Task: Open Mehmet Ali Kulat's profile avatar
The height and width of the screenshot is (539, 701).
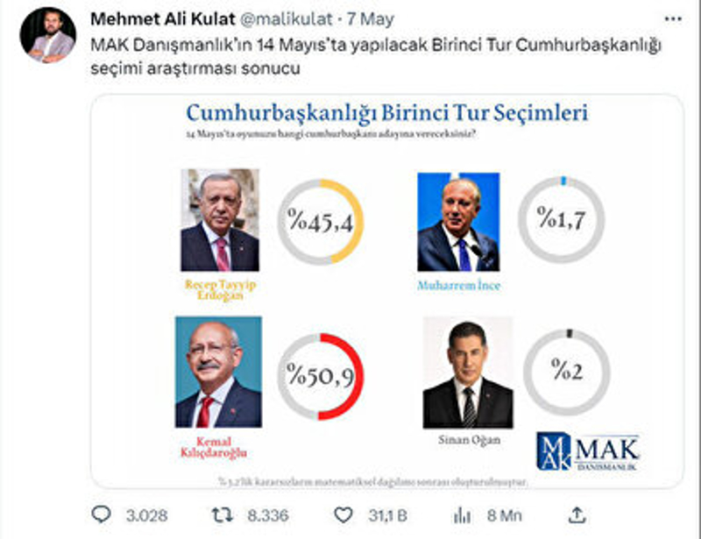Action: tap(48, 34)
